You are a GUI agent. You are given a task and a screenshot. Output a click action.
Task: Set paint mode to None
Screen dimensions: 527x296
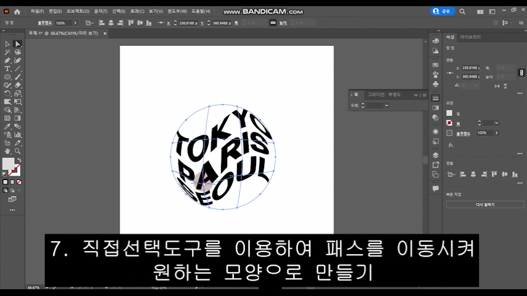pyautogui.click(x=19, y=182)
